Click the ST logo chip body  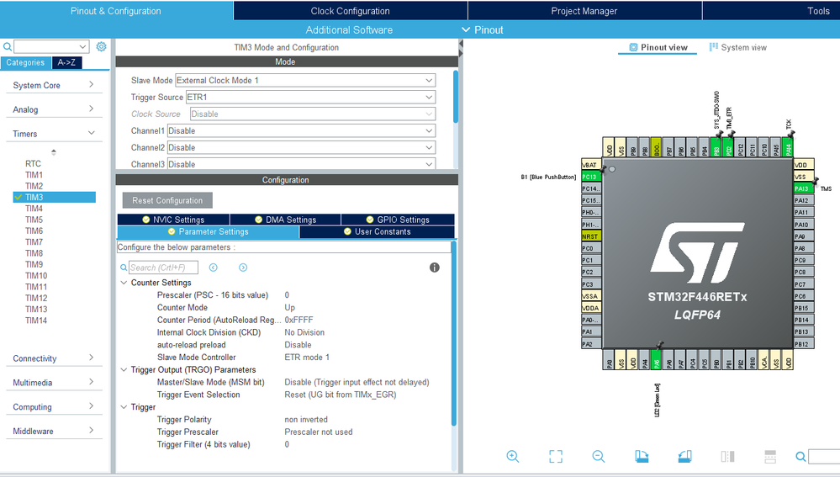click(697, 253)
